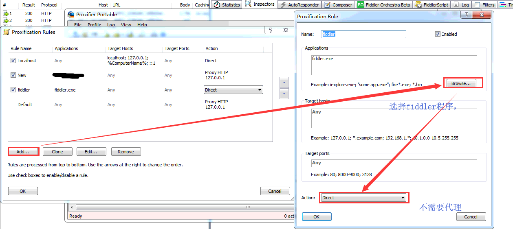Select Fiddler session row number 2 icon
Image resolution: width=513 pixels, height=229 pixels.
pyautogui.click(x=6, y=20)
